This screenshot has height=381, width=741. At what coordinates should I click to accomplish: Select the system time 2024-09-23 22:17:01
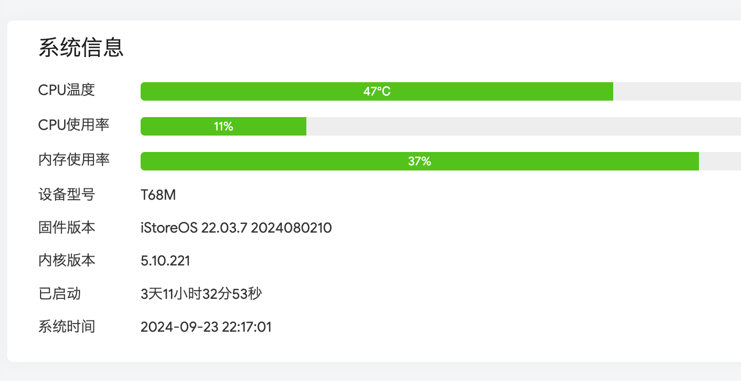[206, 327]
